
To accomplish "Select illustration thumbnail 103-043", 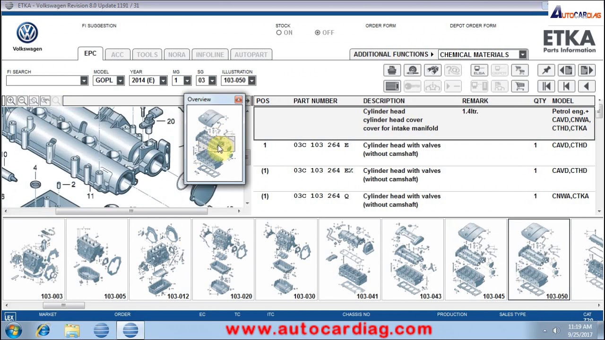I will [412, 260].
